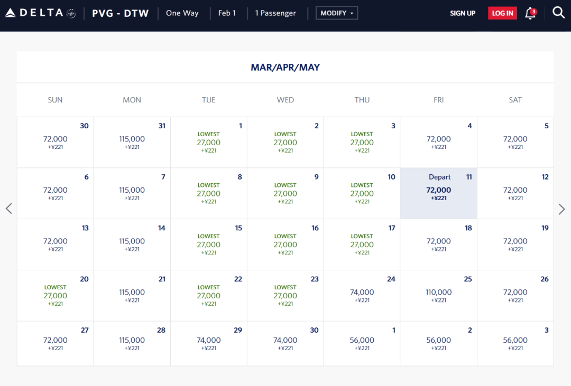Click the search magnifier icon
Image resolution: width=571 pixels, height=386 pixels.
pos(558,13)
